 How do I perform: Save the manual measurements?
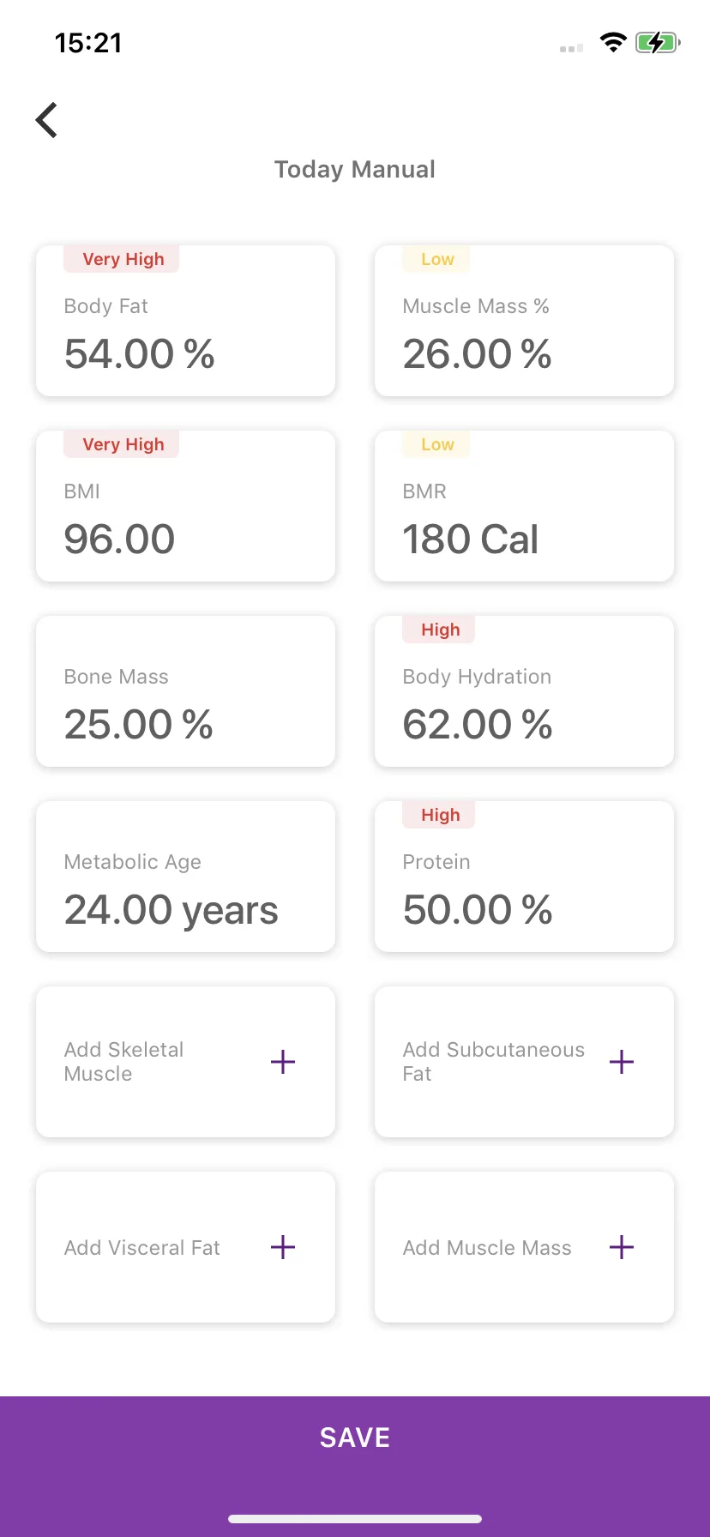[355, 1438]
